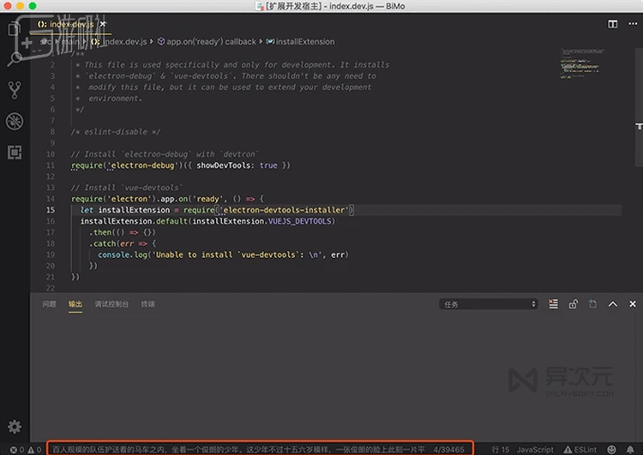Open the Source Control view
This screenshot has width=643, height=455.
tap(15, 90)
